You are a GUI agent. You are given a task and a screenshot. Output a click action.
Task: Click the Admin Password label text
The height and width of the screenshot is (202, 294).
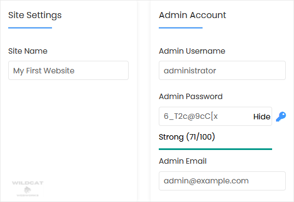point(191,96)
